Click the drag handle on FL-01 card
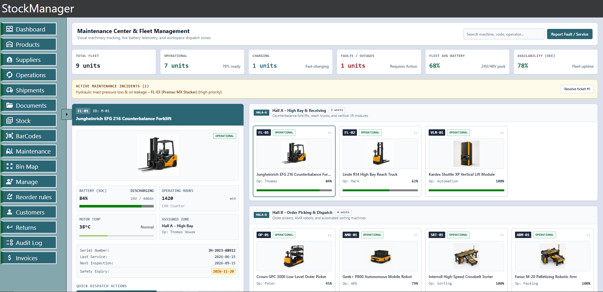 coord(330,133)
